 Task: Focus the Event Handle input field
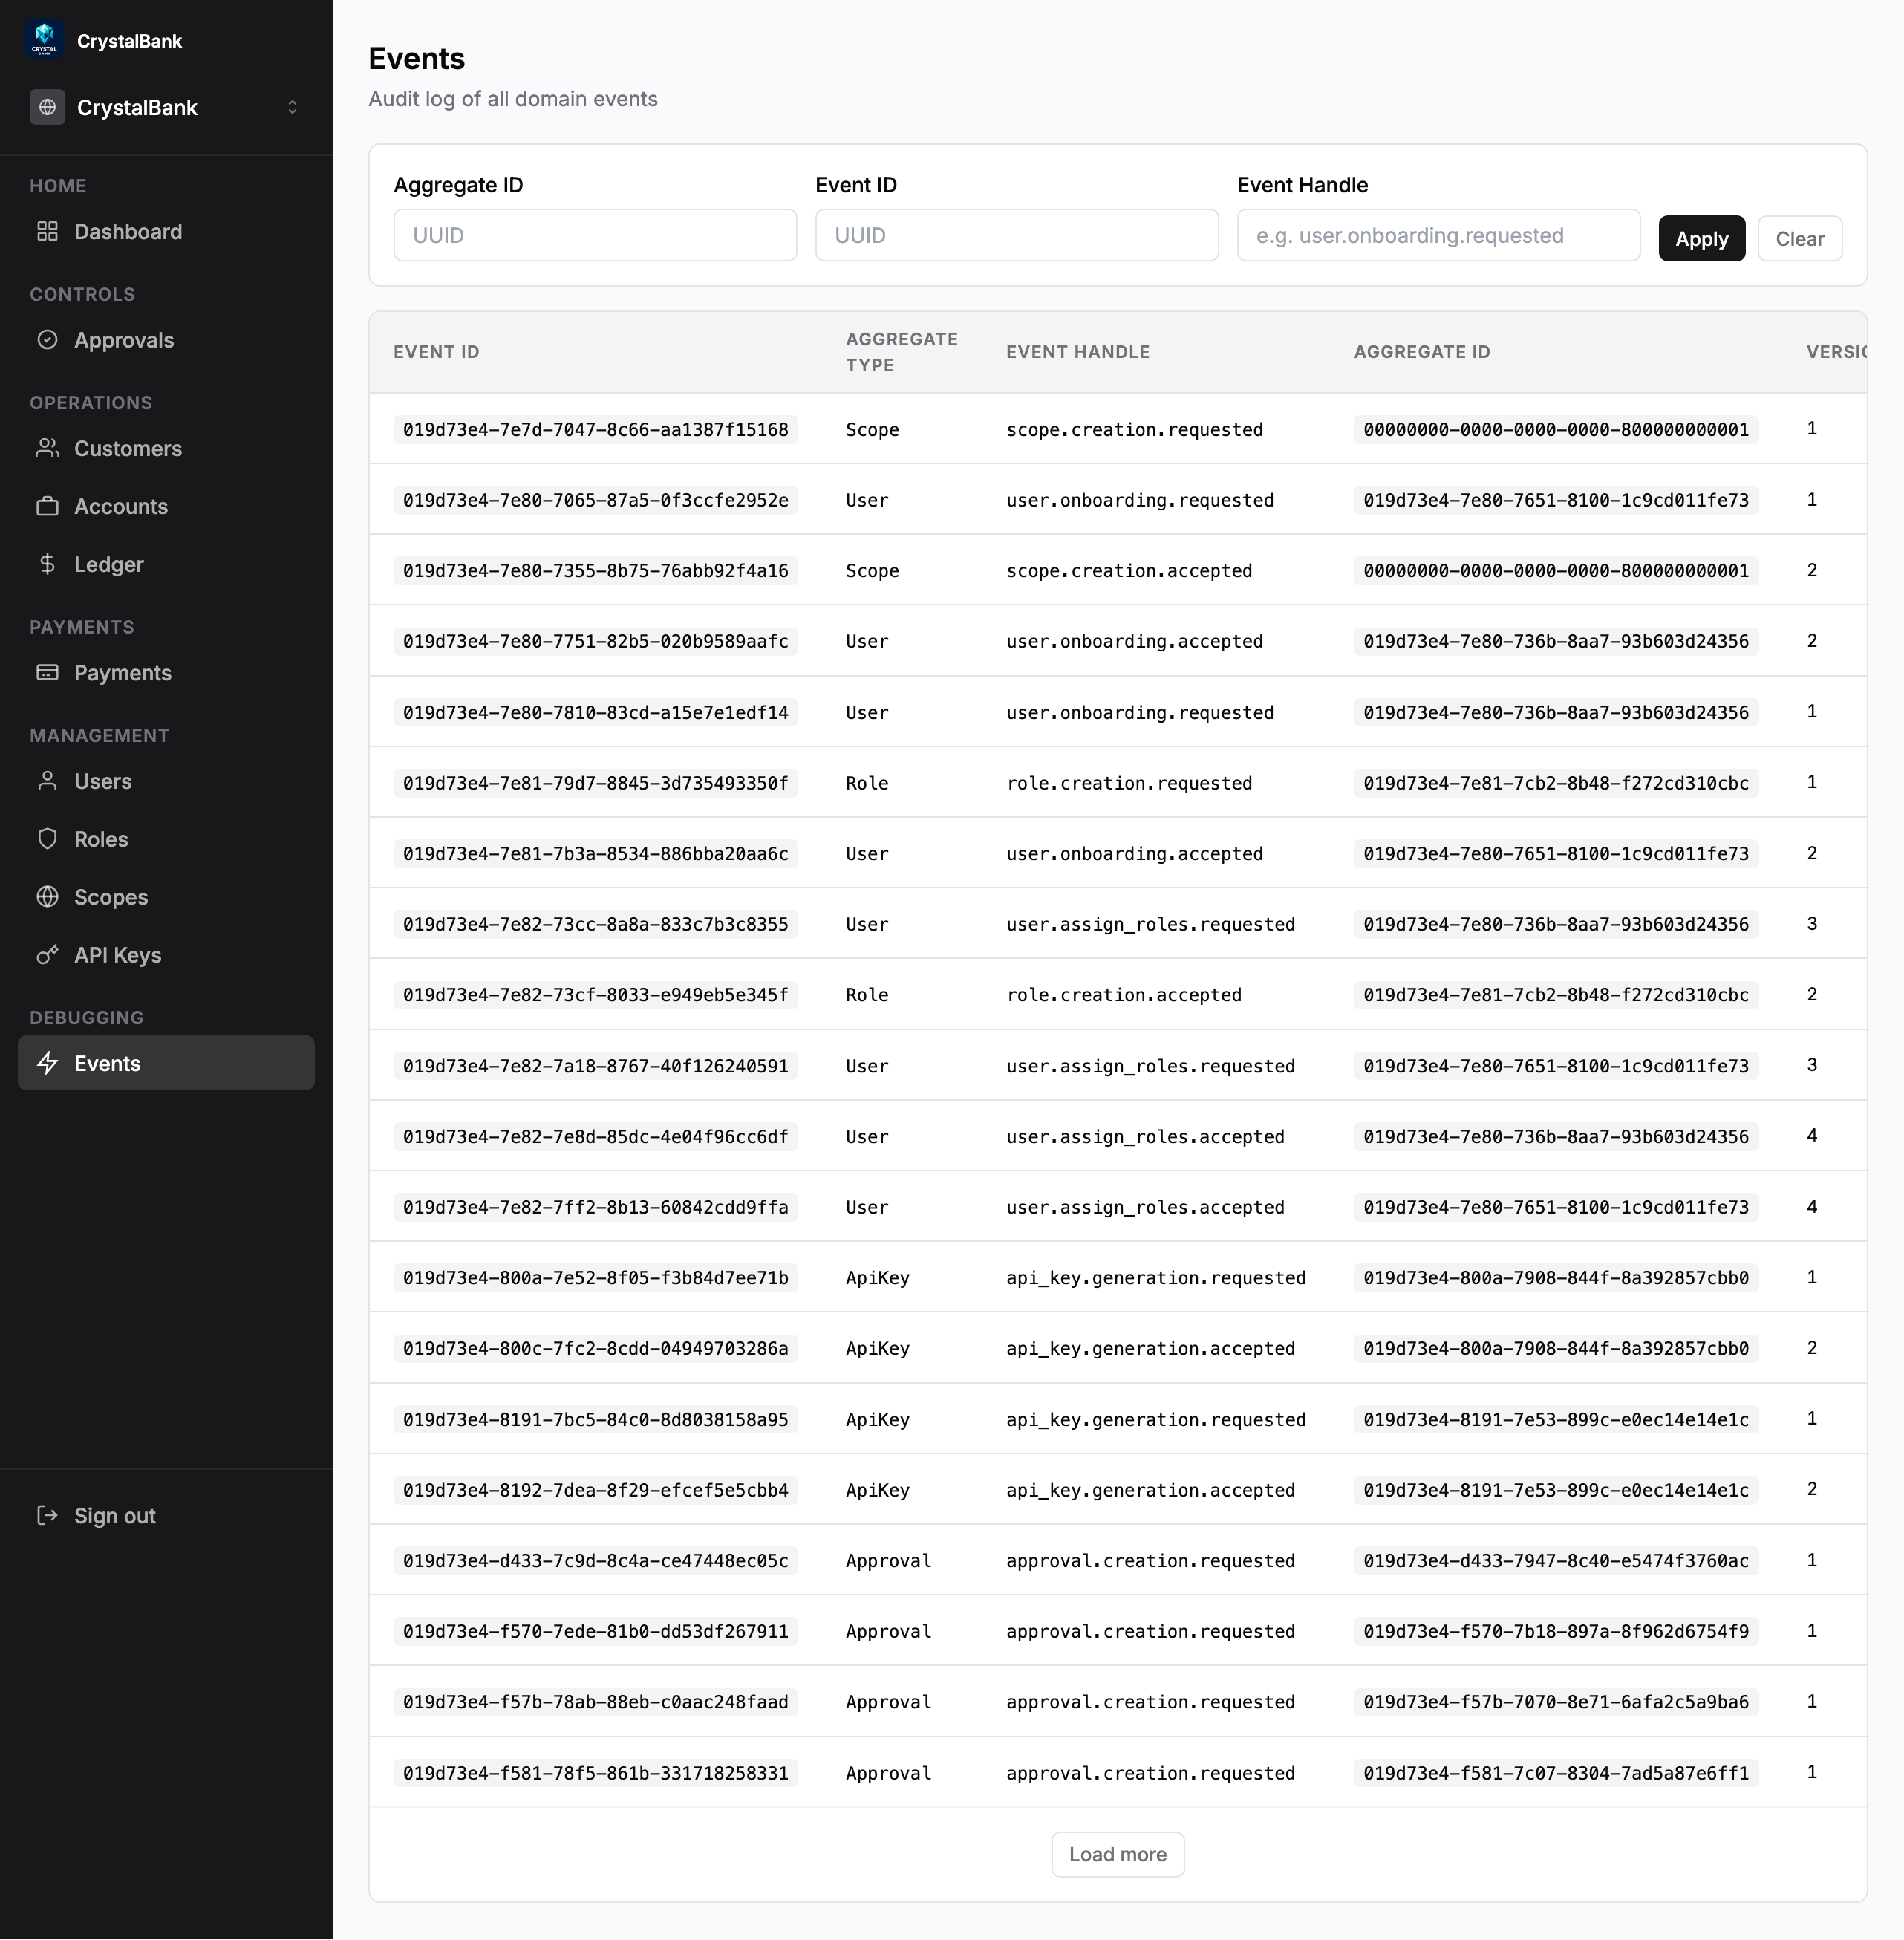tap(1438, 236)
